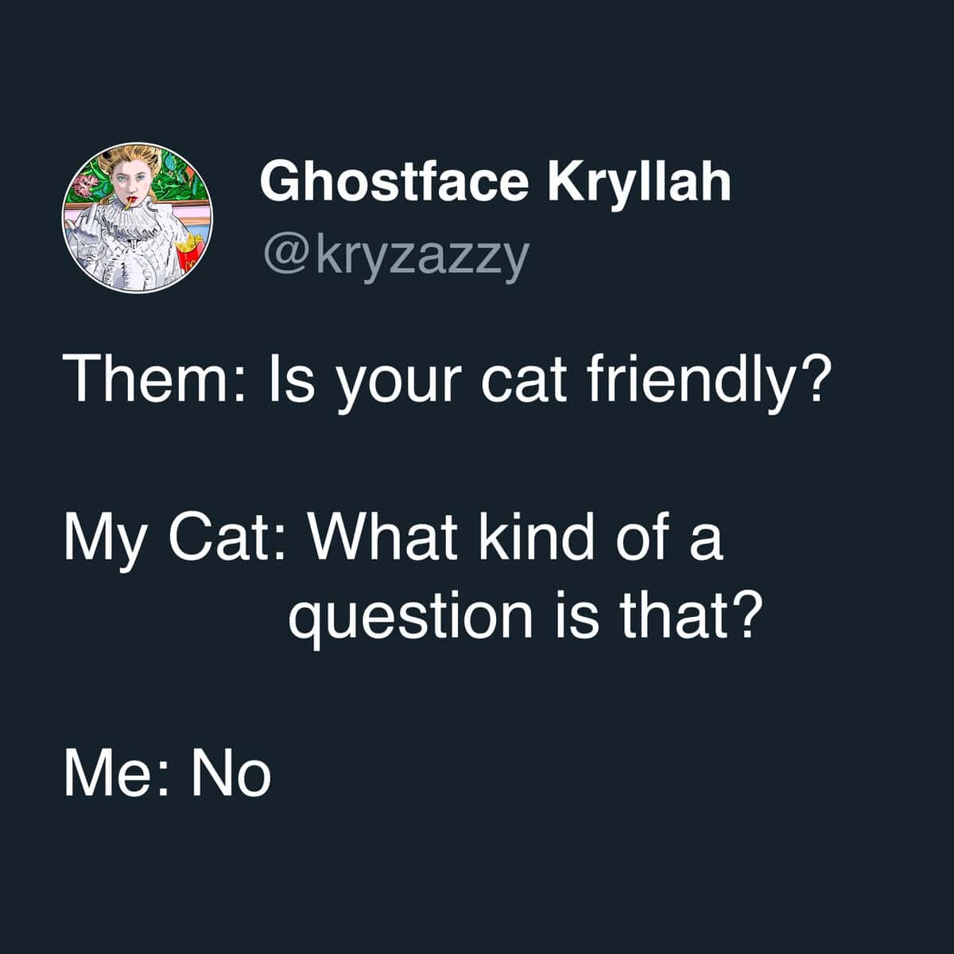The image size is (954, 954).
Task: Click the @kryzazzy handle
Action: [394, 257]
